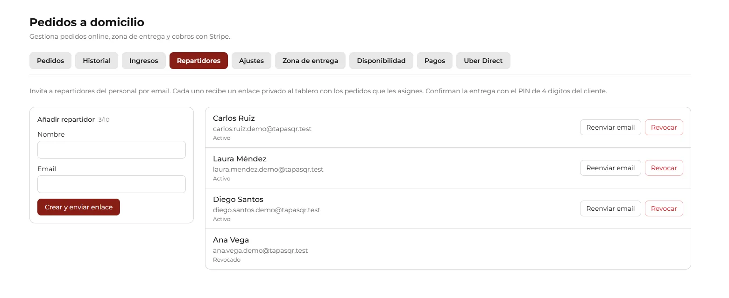Revoke access for Carlos Ruiz
Screen dimensions: 729x298
click(664, 127)
